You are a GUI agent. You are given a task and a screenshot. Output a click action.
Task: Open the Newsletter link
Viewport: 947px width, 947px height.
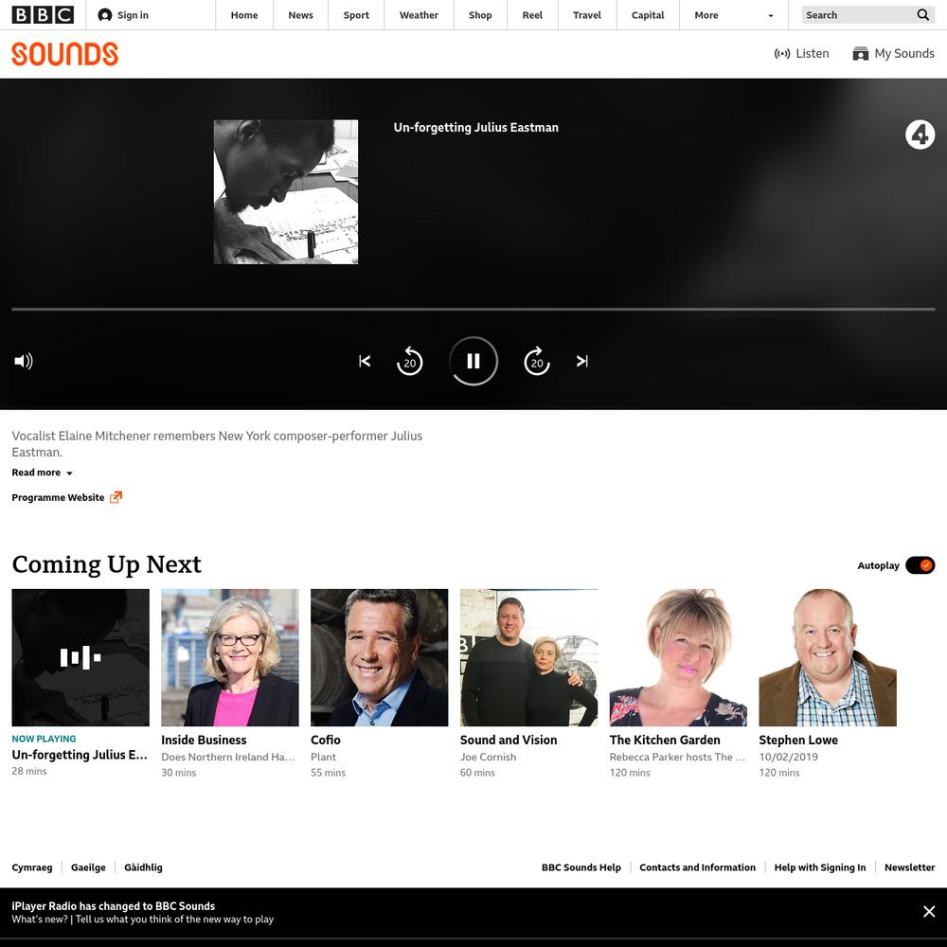[909, 867]
